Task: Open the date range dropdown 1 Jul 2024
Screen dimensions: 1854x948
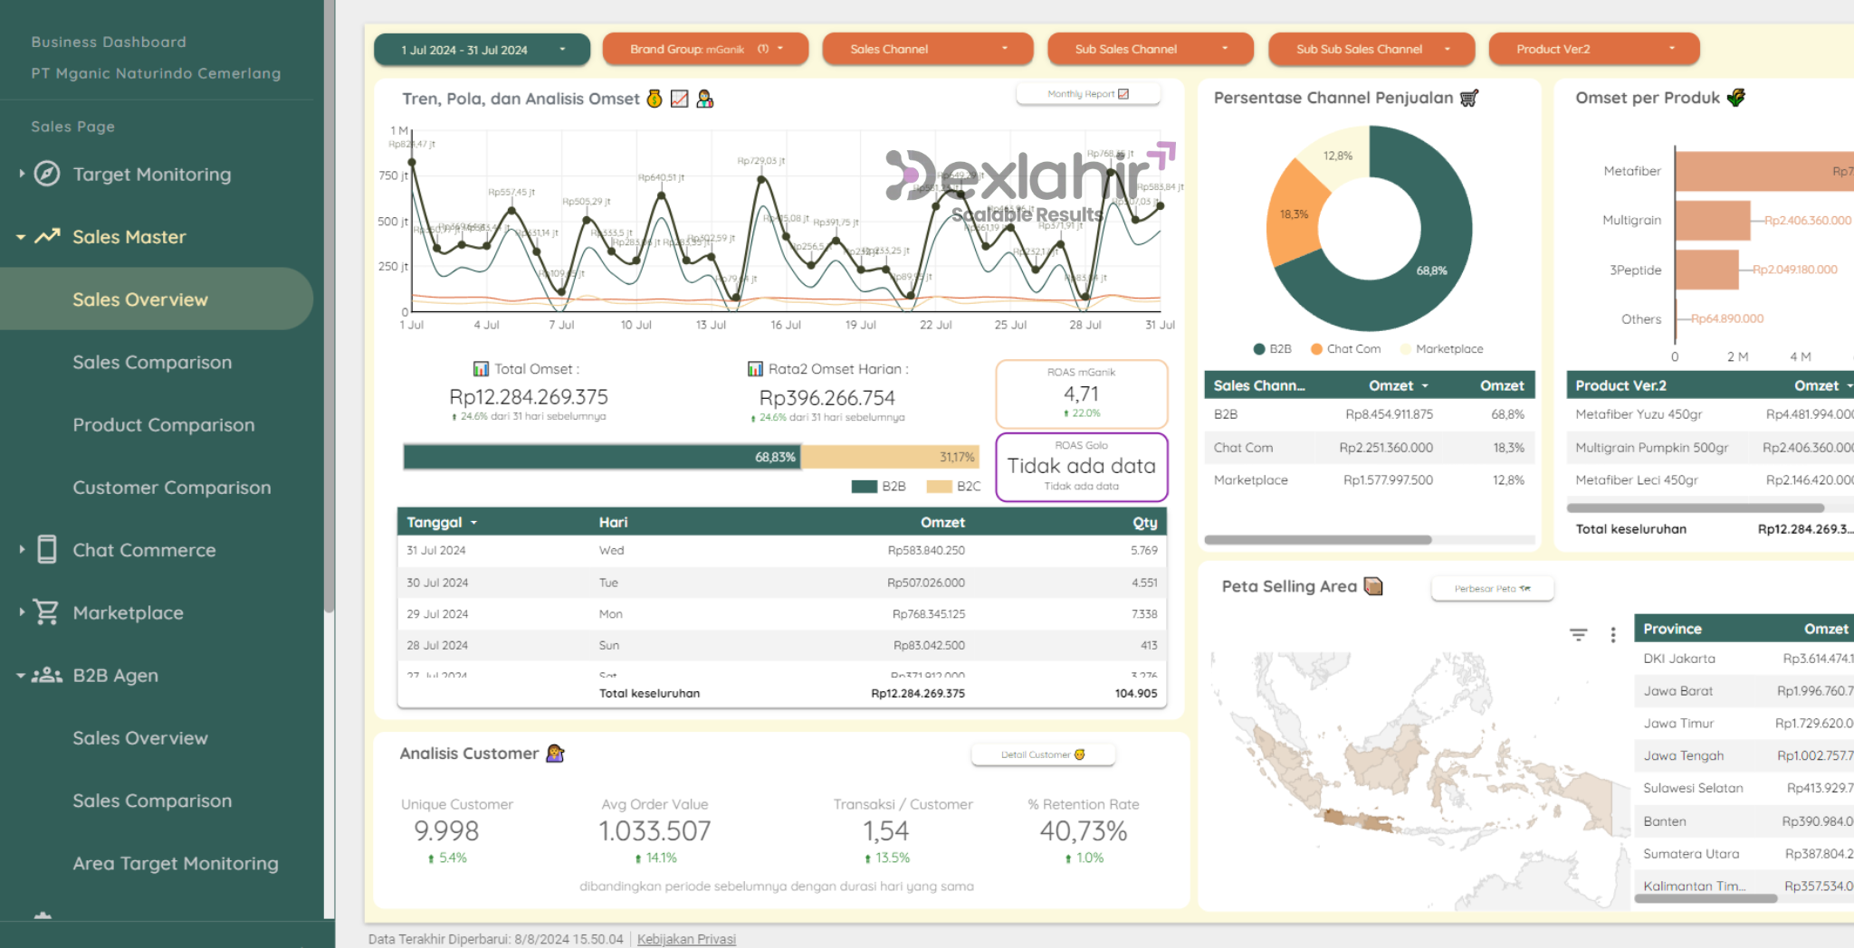Action: click(x=482, y=50)
